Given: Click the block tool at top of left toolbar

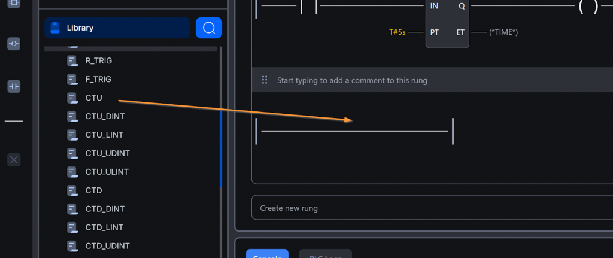Looking at the screenshot, I should tap(14, 4).
